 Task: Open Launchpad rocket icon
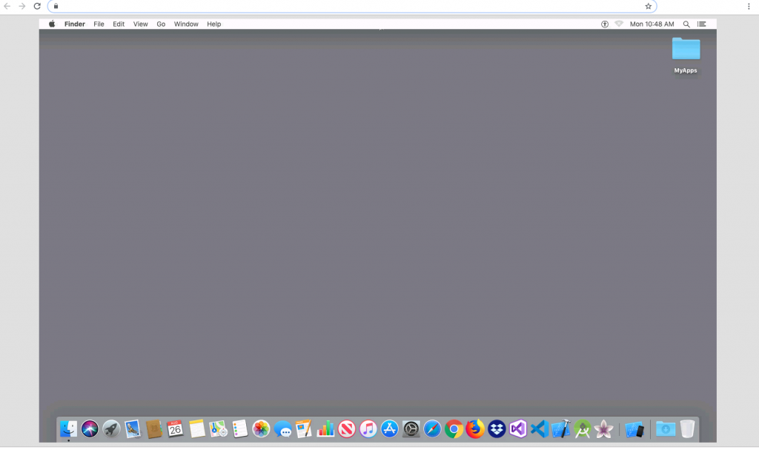(x=111, y=429)
